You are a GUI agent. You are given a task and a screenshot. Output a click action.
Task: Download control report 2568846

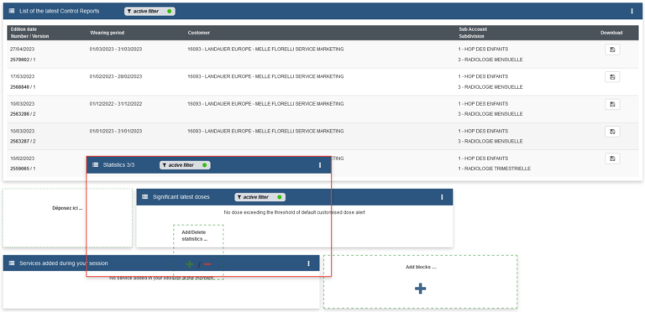coord(612,77)
